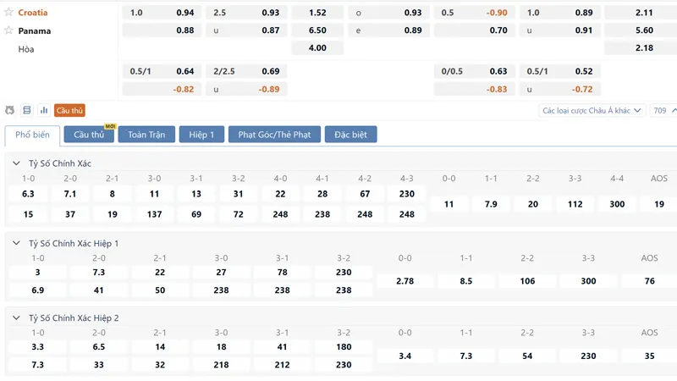Viewport: 677px width, 381px height.
Task: Pick the draw Hòa odds 4.00
Action: click(x=317, y=48)
